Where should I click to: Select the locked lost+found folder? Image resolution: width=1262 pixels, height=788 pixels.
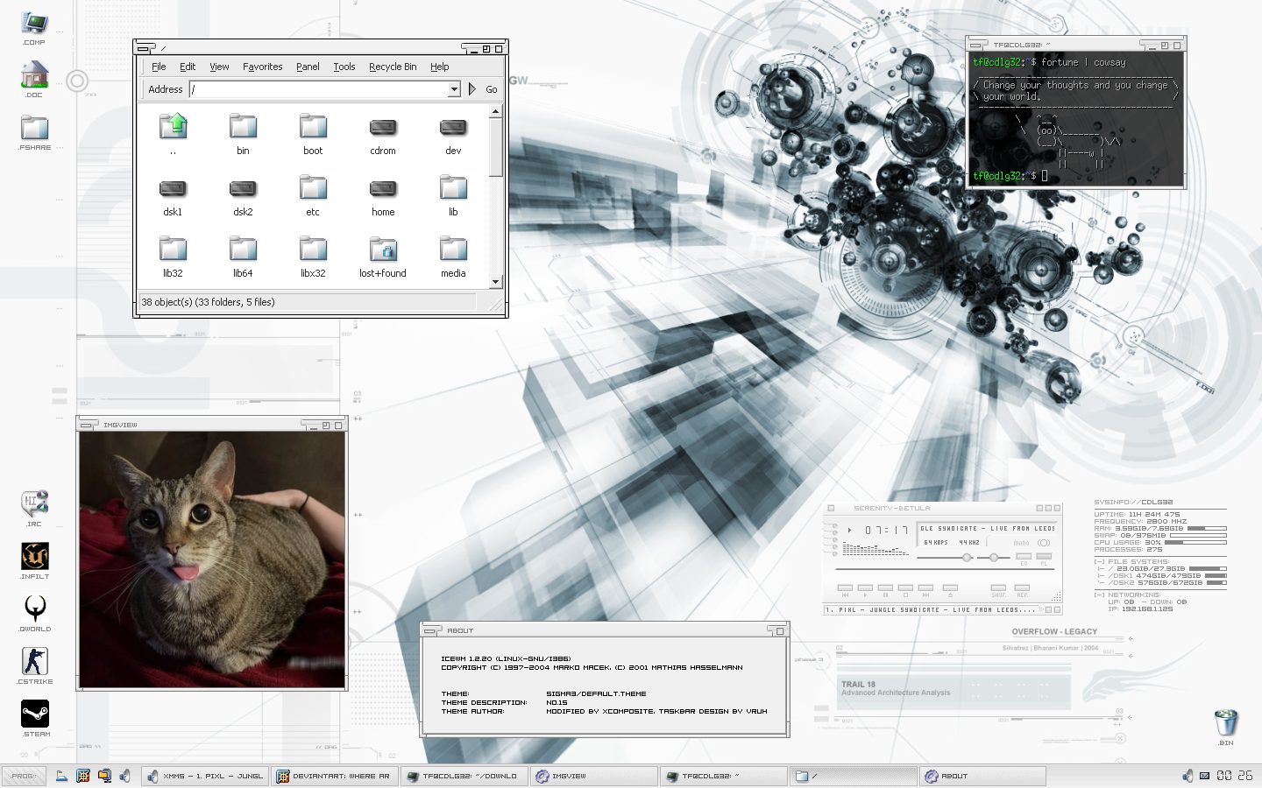383,250
